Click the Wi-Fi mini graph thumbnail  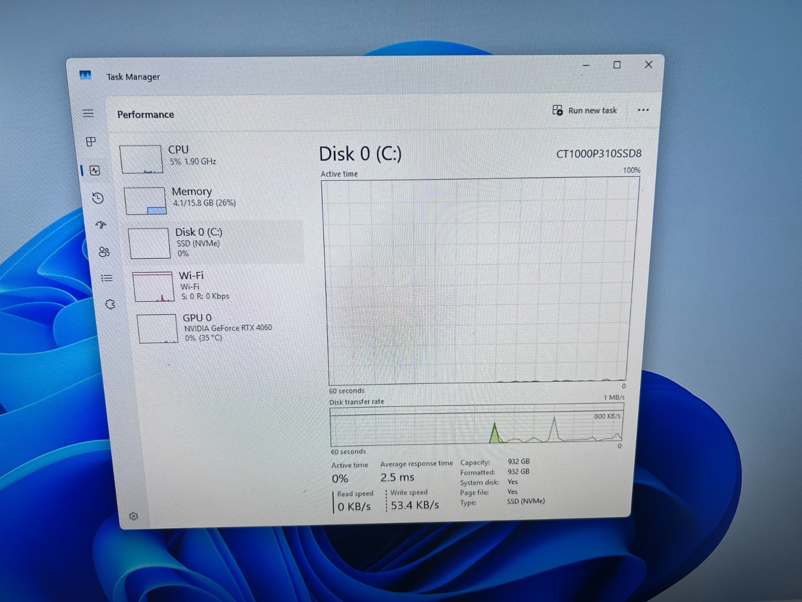pyautogui.click(x=153, y=286)
